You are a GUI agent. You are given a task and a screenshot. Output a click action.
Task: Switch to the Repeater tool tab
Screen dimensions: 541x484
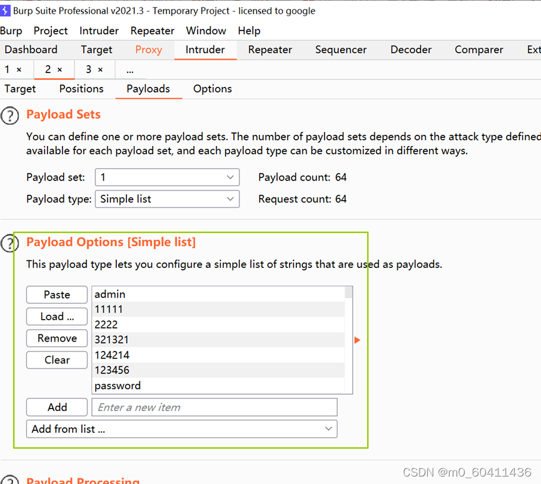[x=270, y=49]
